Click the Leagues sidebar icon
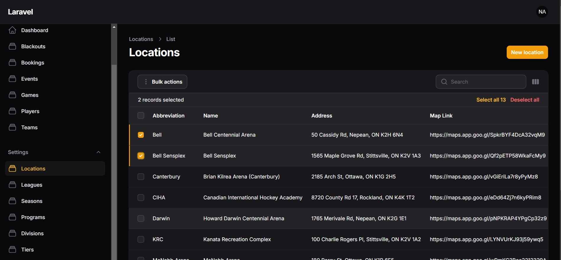Viewport: 561px width, 260px height. pyautogui.click(x=12, y=185)
